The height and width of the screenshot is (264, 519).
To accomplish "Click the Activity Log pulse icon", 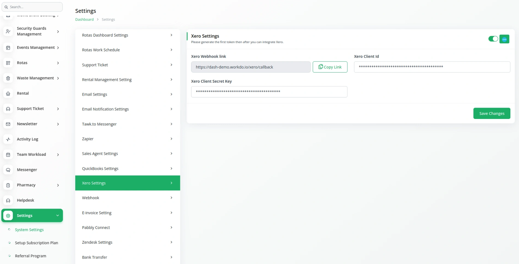I will coord(8,139).
